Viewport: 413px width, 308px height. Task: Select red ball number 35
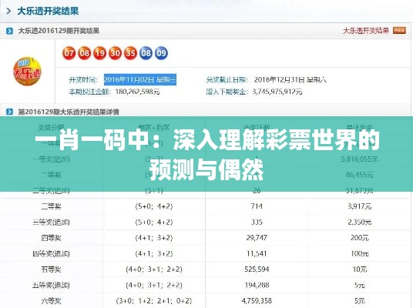click(x=130, y=53)
